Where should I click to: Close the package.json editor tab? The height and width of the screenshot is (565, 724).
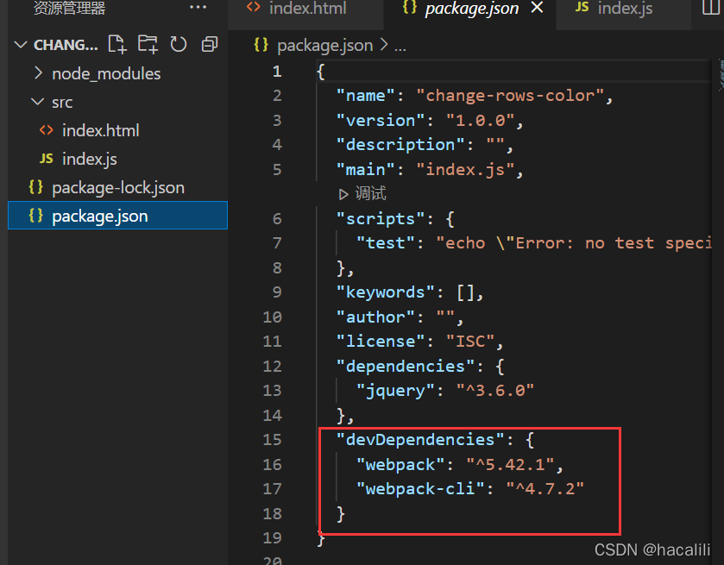coord(538,8)
